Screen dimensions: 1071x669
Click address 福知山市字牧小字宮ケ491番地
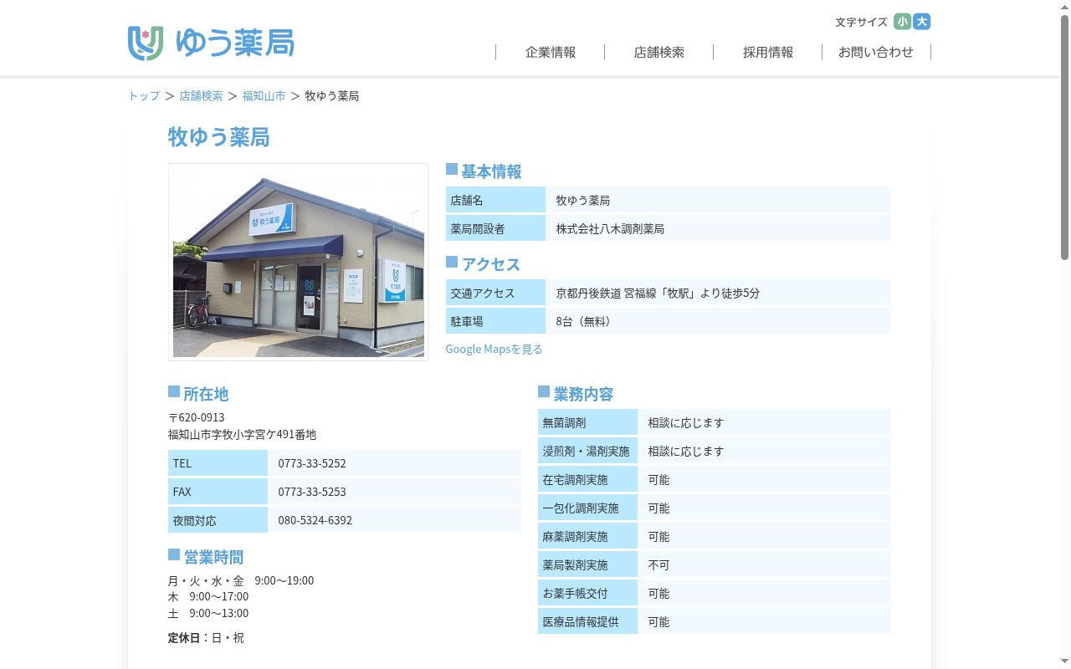[243, 435]
